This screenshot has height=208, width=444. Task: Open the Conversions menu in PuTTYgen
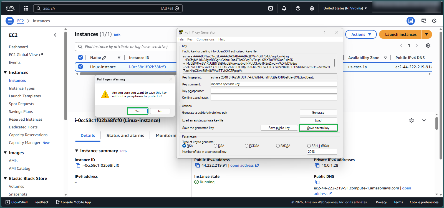(205, 39)
